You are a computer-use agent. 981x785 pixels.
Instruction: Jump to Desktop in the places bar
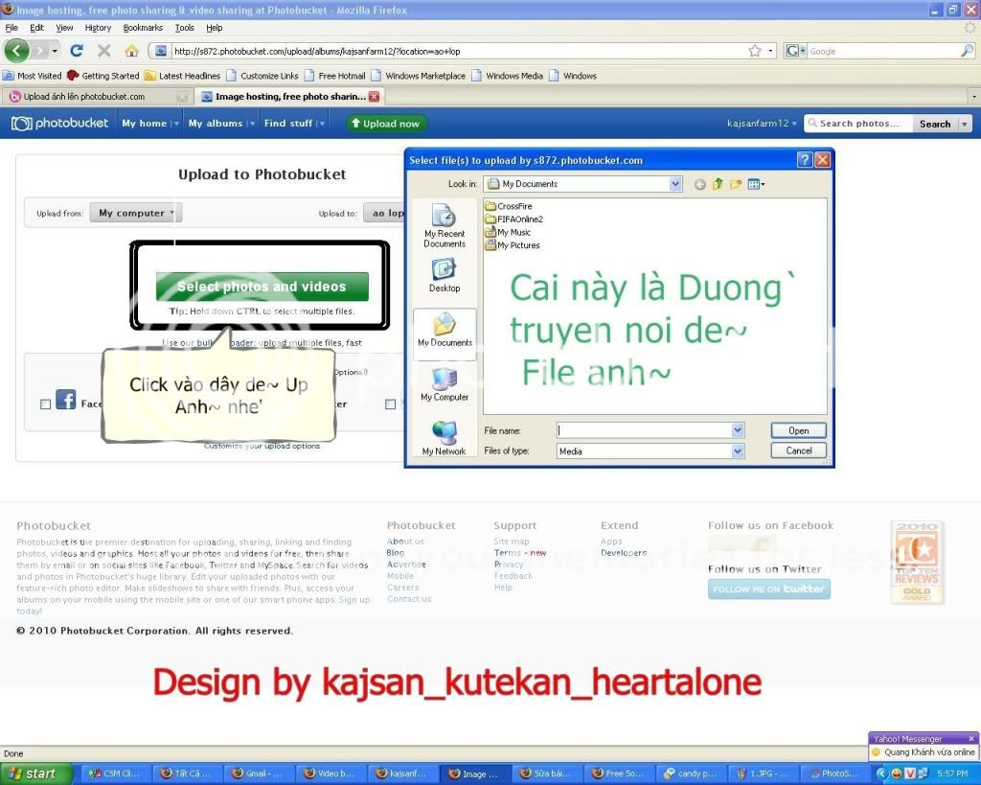point(445,275)
